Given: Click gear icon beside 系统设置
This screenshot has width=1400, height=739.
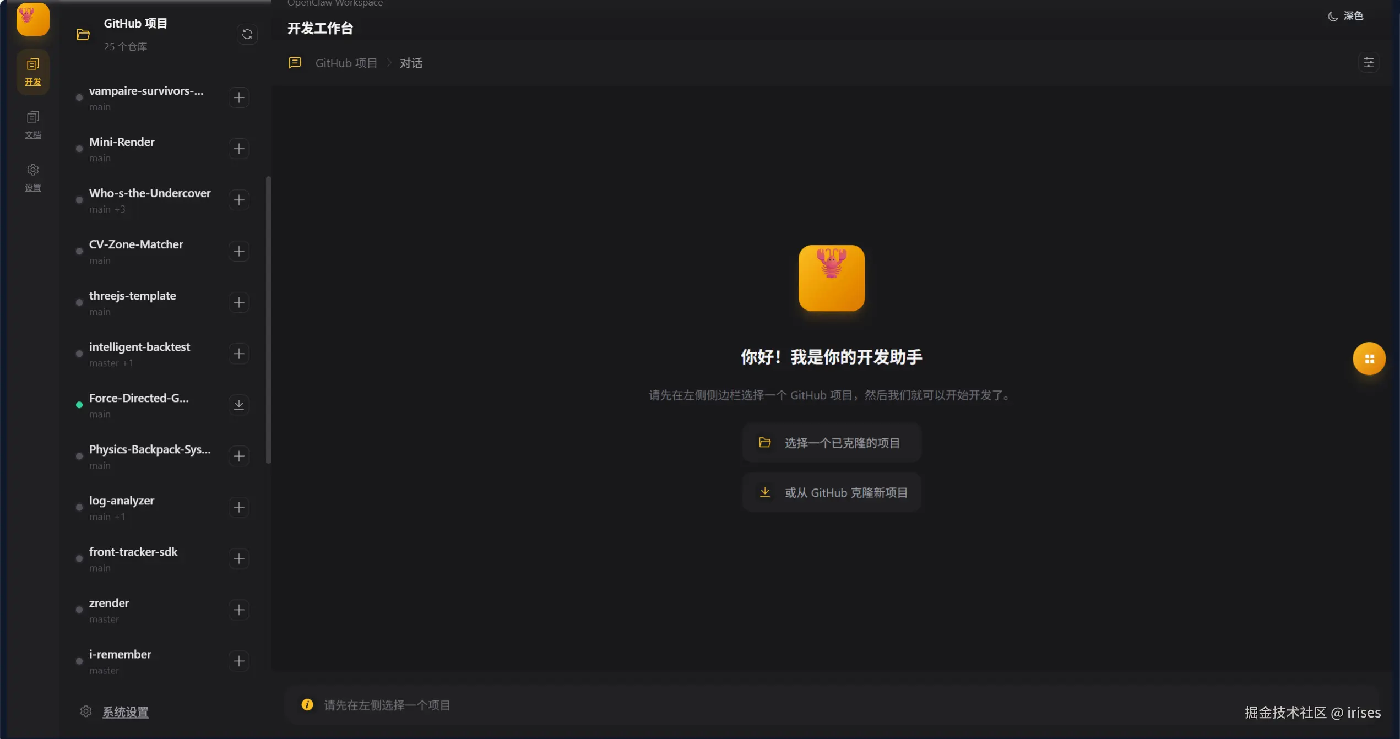Looking at the screenshot, I should [x=86, y=711].
